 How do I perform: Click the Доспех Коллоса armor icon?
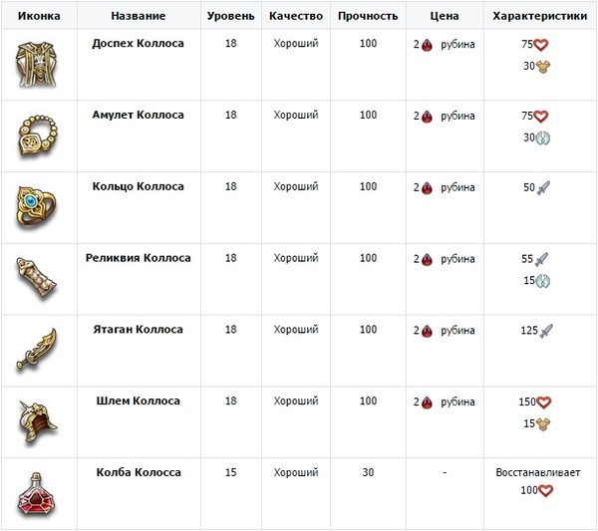[x=37, y=65]
